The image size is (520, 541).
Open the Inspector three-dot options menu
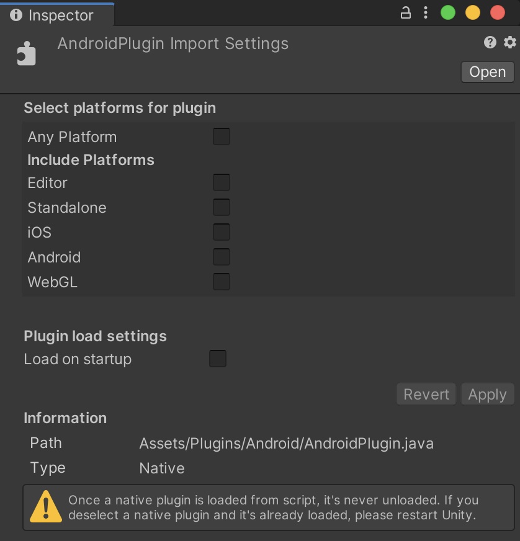(426, 13)
